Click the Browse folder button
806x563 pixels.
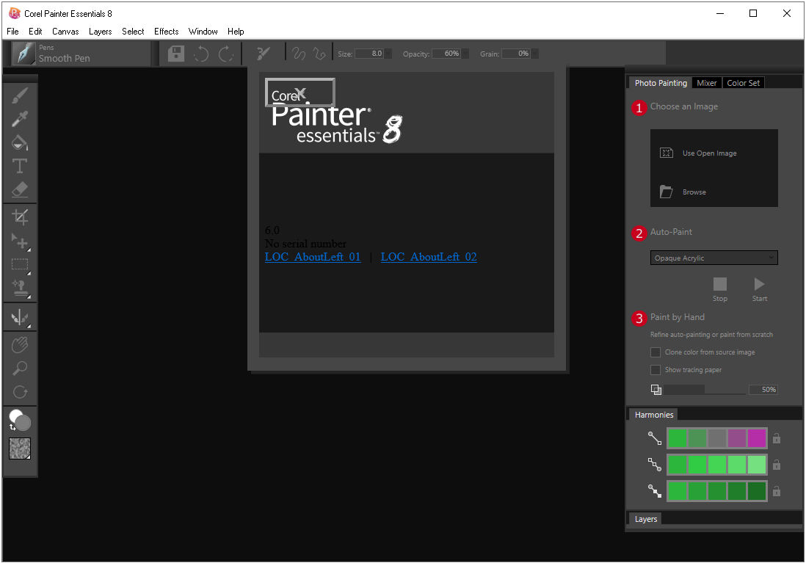[683, 192]
